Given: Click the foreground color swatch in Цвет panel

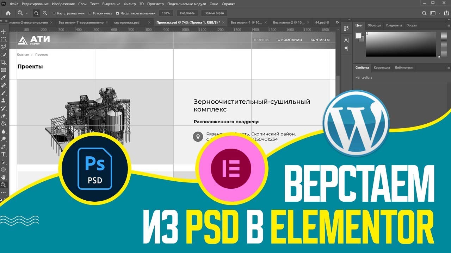Looking at the screenshot, I should click(358, 35).
